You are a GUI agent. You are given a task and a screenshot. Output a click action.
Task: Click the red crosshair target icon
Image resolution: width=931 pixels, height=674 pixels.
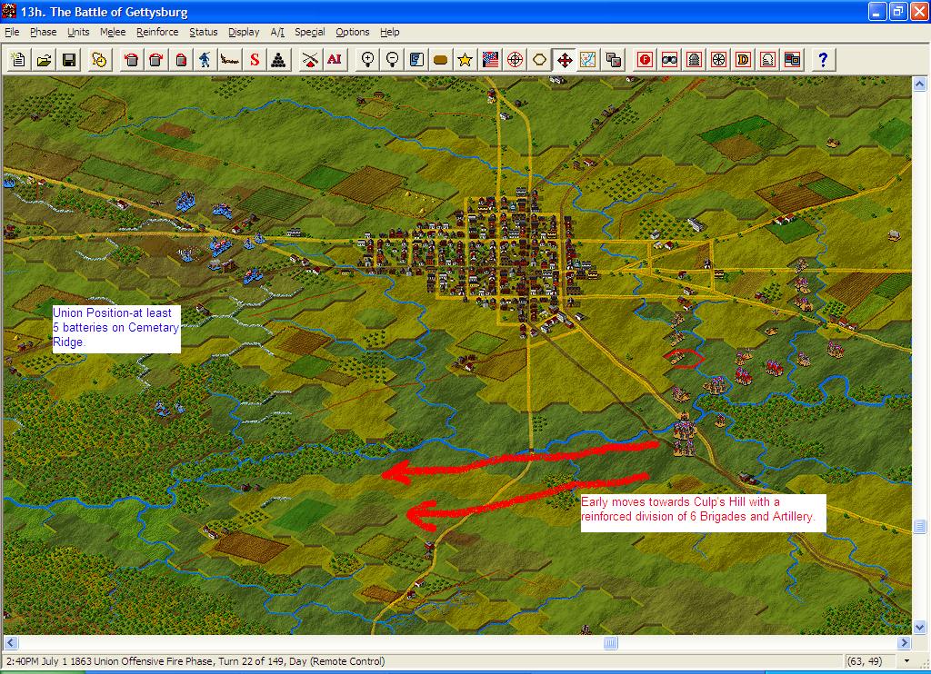[x=515, y=59]
